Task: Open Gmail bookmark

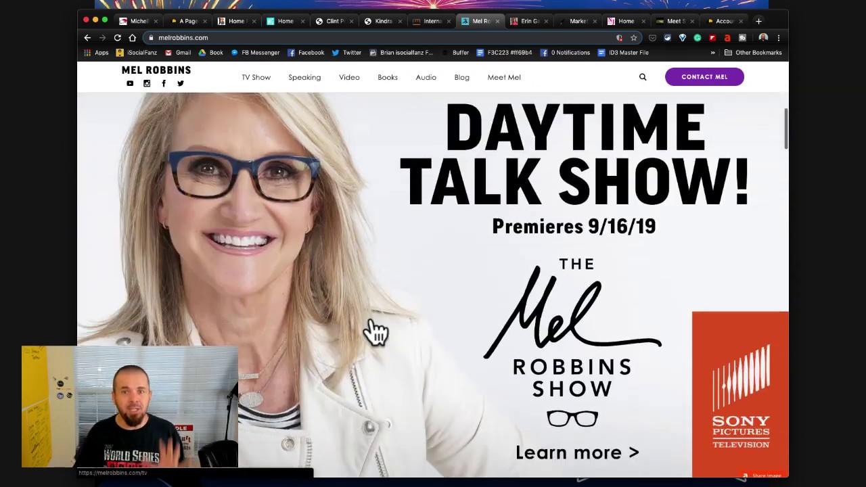Action: pos(178,53)
